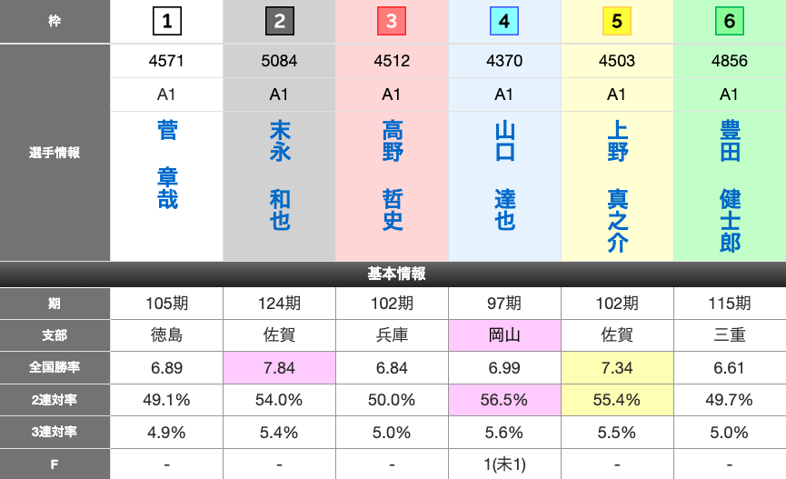Click registration number 4571
Viewport: 786px width, 479px height.
coord(167,61)
